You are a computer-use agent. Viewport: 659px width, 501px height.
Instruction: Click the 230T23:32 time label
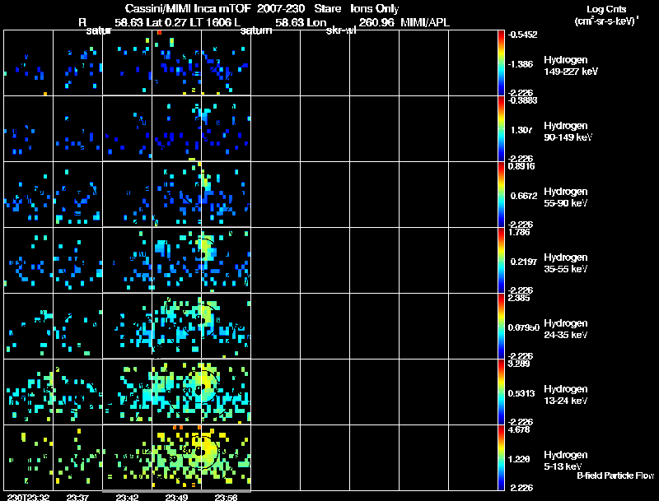click(29, 498)
